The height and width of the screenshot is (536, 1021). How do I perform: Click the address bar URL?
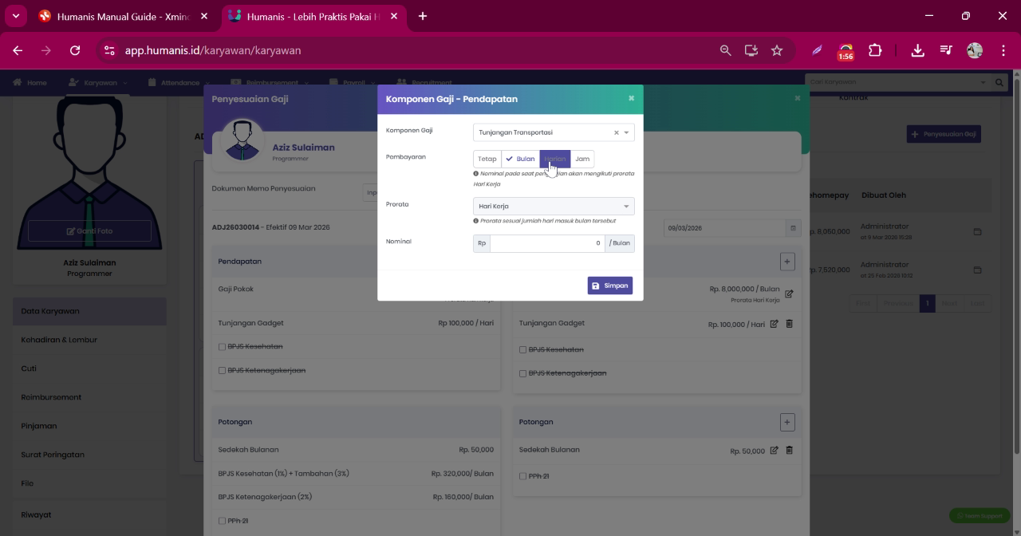(213, 50)
